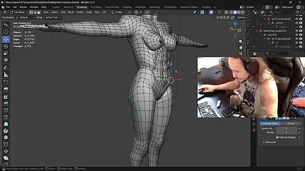Activate the Transform tool
The height and width of the screenshot is (171, 305).
6,60
